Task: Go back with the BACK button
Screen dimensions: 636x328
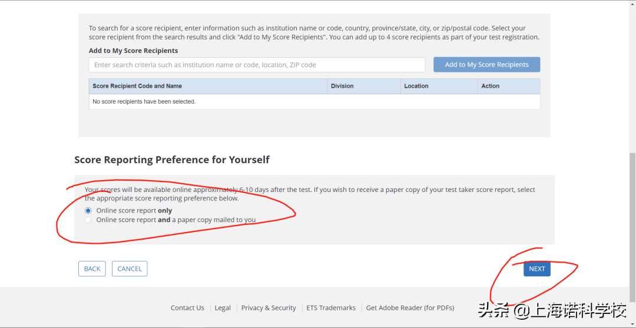Action: coord(92,269)
